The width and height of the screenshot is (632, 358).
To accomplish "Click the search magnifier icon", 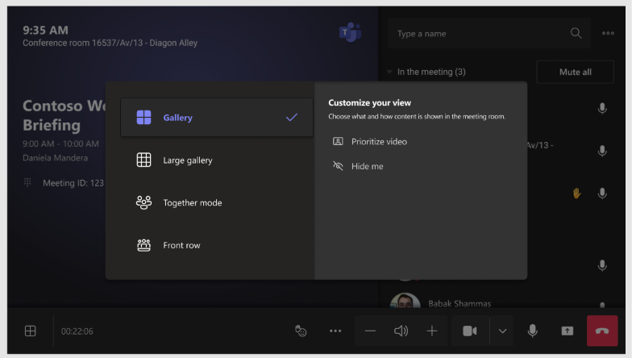I will pos(576,34).
